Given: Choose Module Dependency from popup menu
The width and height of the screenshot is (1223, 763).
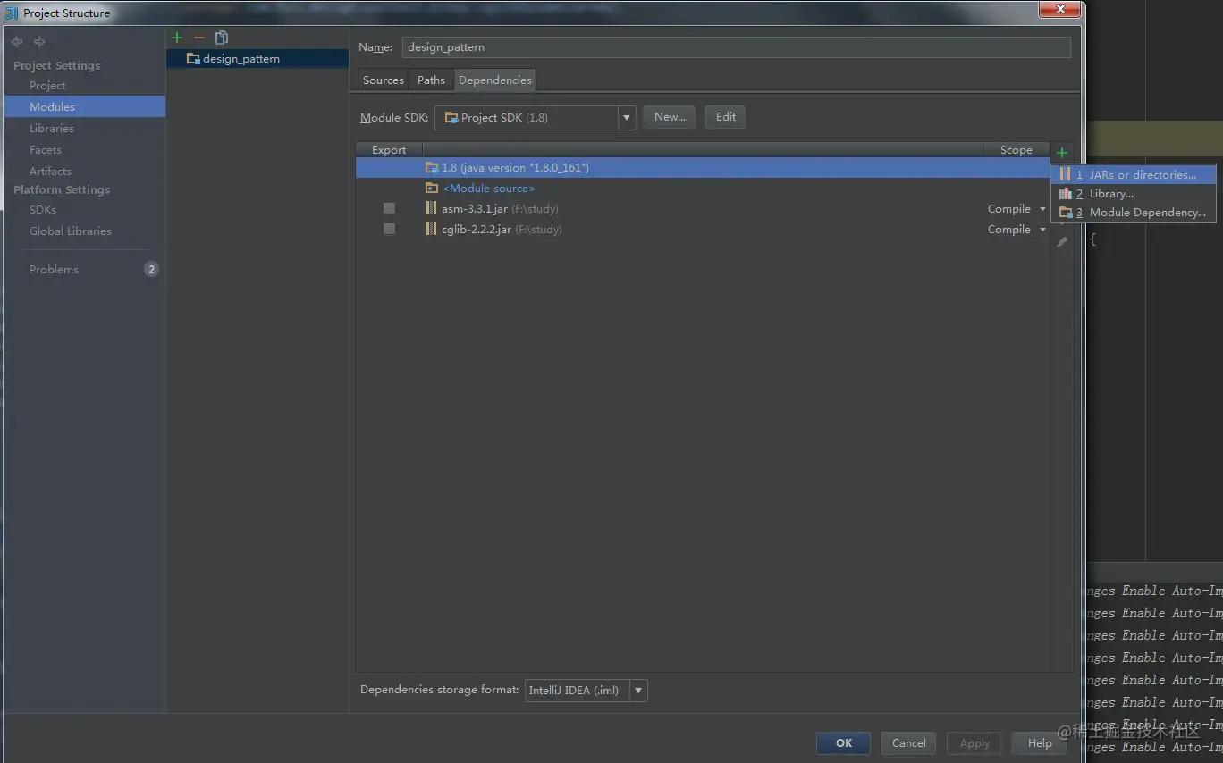Looking at the screenshot, I should pyautogui.click(x=1134, y=212).
